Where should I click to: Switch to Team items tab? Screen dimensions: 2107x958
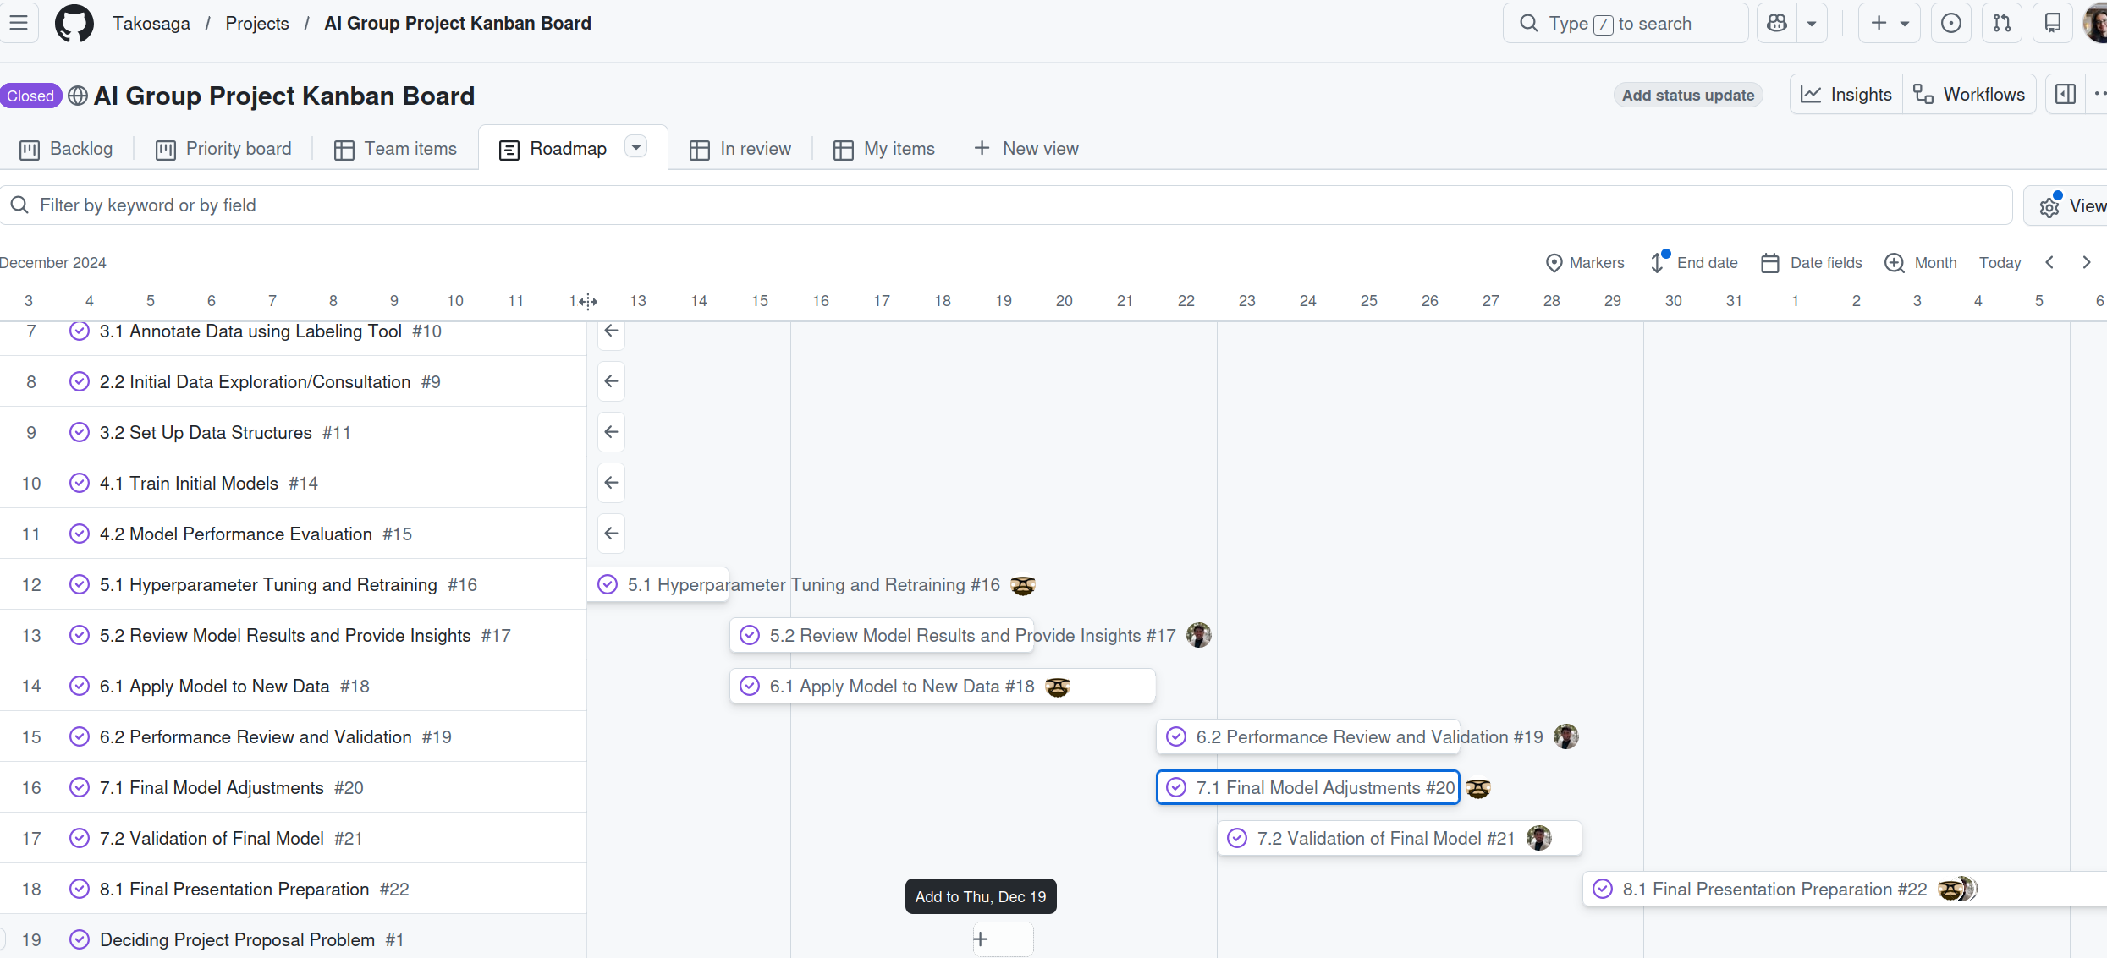click(x=395, y=149)
